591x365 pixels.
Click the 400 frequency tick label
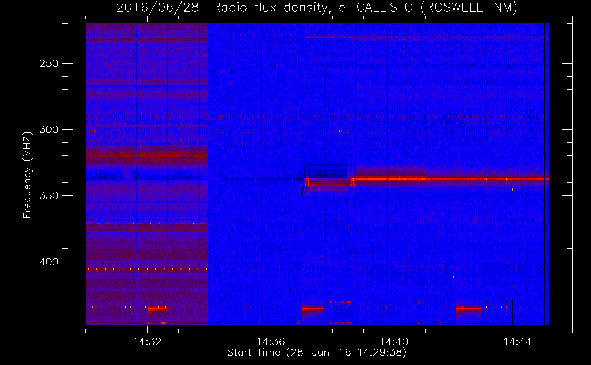pos(49,262)
